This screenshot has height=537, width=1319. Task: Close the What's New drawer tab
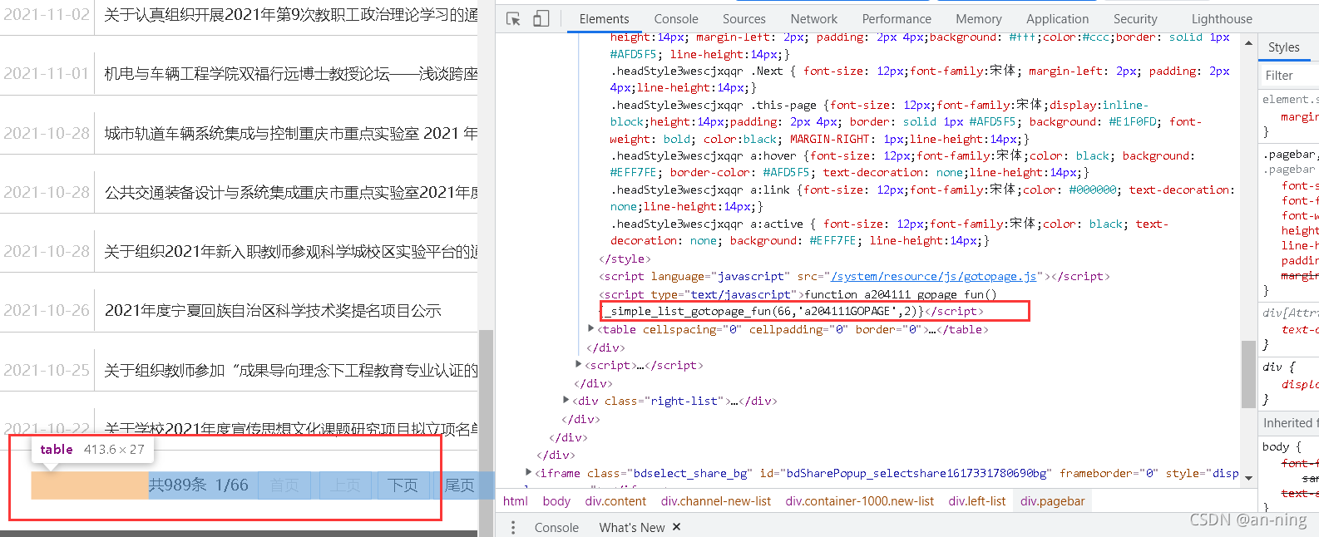(676, 527)
